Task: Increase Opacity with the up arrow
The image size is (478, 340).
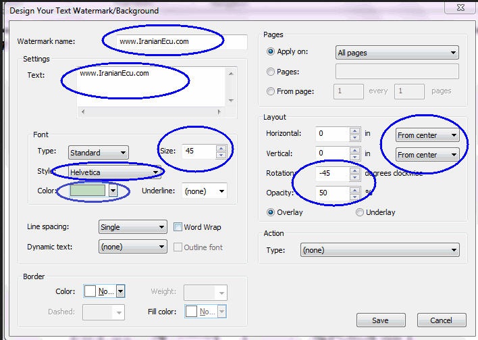Action: [x=354, y=190]
